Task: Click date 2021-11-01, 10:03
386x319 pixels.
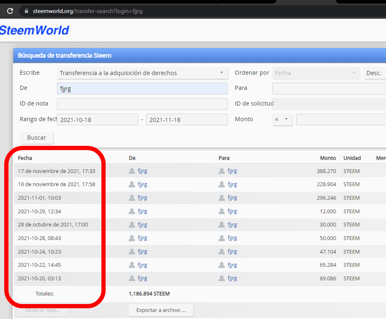Action: click(x=39, y=198)
